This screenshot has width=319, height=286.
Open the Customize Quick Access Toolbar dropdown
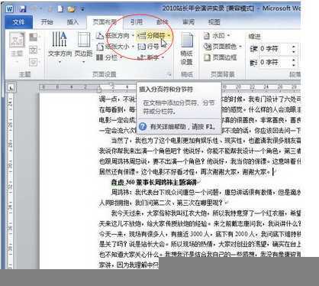(x=82, y=9)
